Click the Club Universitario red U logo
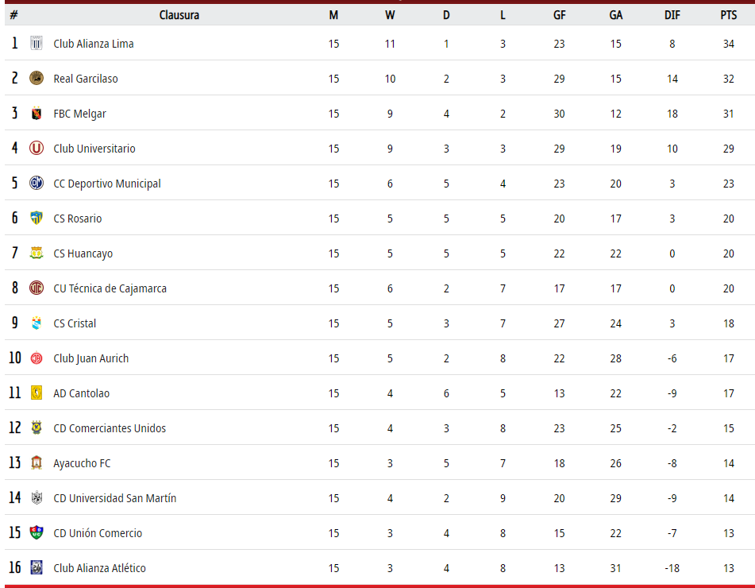Image resolution: width=755 pixels, height=588 pixels. (x=36, y=148)
